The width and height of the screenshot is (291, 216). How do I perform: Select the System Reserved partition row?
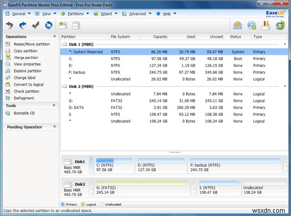click(174, 52)
